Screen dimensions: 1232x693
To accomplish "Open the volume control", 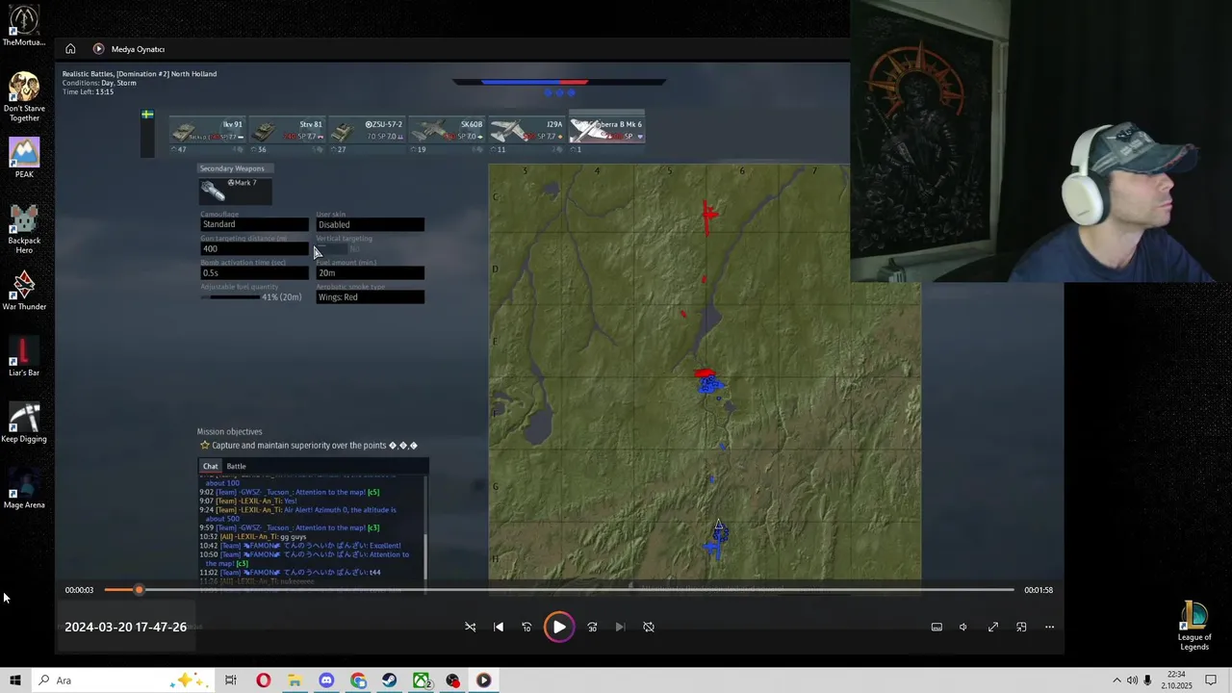I will [963, 627].
